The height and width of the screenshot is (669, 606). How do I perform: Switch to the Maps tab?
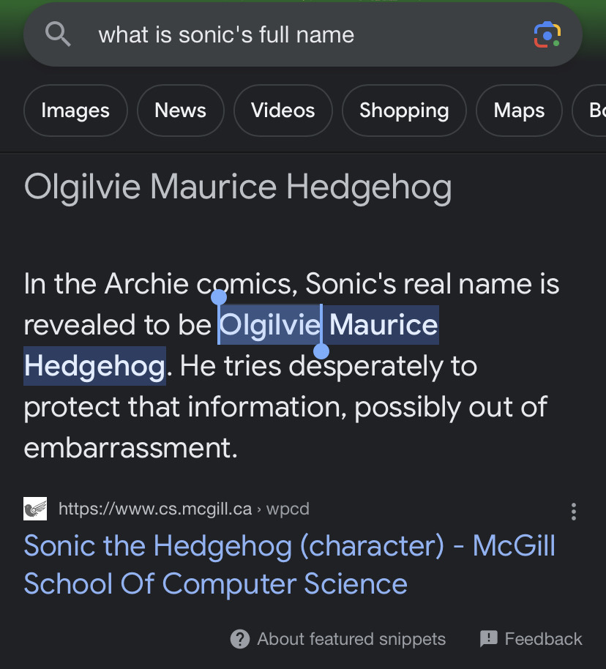519,111
